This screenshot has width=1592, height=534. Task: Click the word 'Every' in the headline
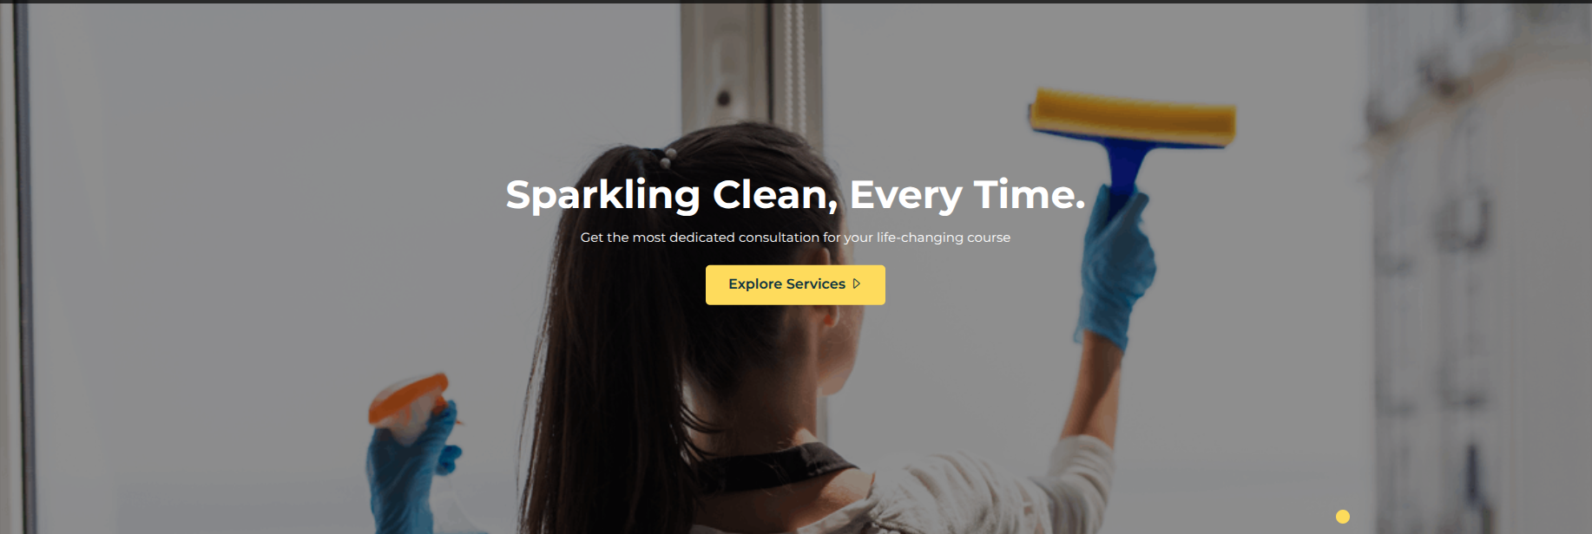pyautogui.click(x=905, y=195)
